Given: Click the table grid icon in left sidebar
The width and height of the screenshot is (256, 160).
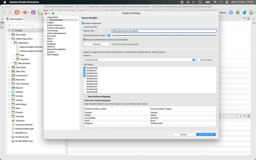Looking at the screenshot, I should [2, 27].
